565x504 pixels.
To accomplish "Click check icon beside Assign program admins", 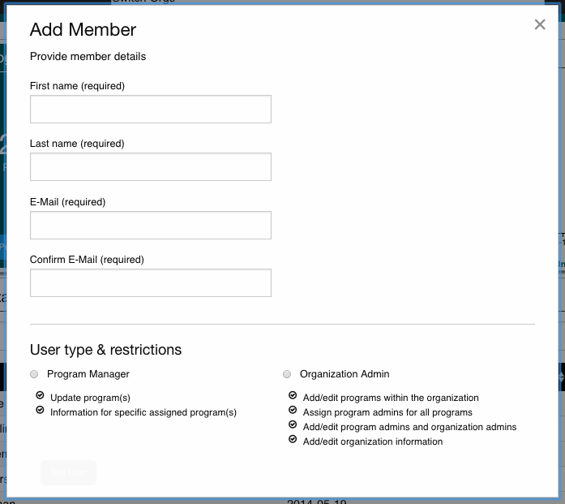I will (x=293, y=410).
